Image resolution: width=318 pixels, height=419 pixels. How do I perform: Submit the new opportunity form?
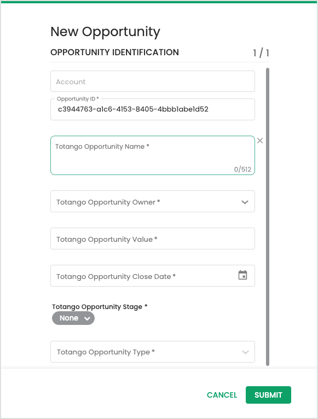(268, 395)
